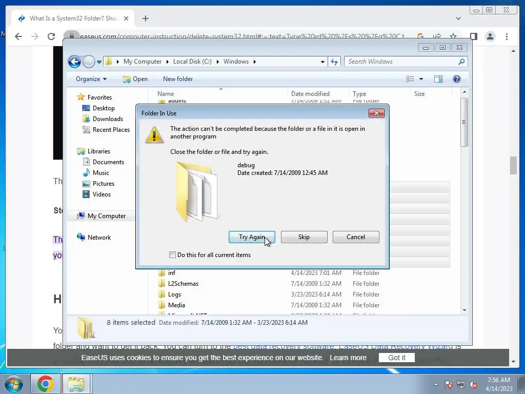The width and height of the screenshot is (525, 394).
Task: Cancel the Folder In Use dialog
Action: click(356, 237)
